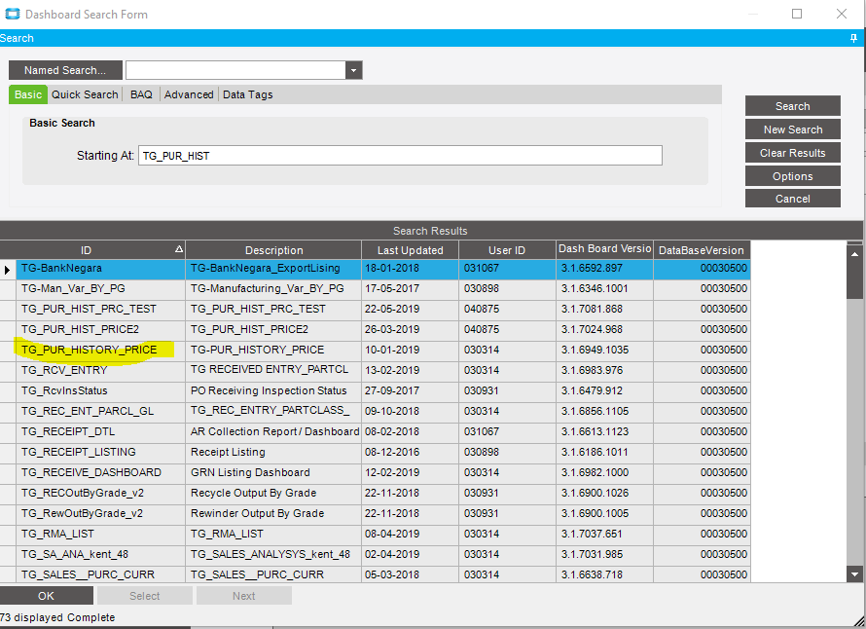Image resolution: width=866 pixels, height=629 pixels.
Task: Click the Named Search... button
Action: (65, 70)
